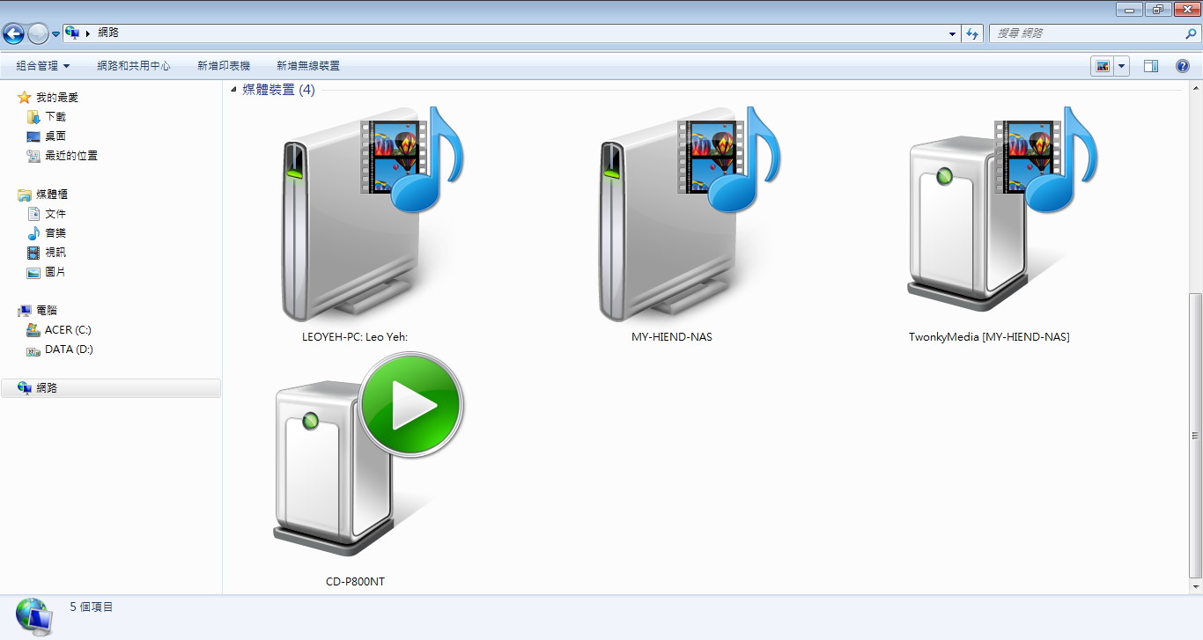Refresh the network location view
Viewport: 1203px width, 640px height.
click(972, 33)
